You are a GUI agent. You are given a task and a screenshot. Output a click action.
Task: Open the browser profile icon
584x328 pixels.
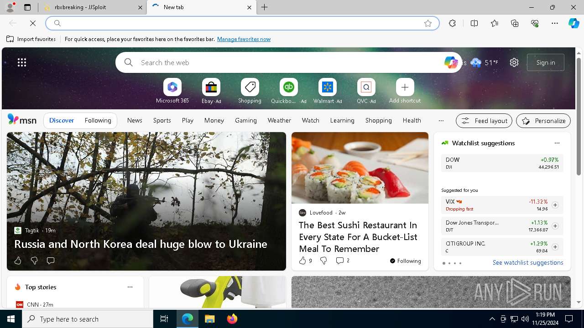[10, 7]
